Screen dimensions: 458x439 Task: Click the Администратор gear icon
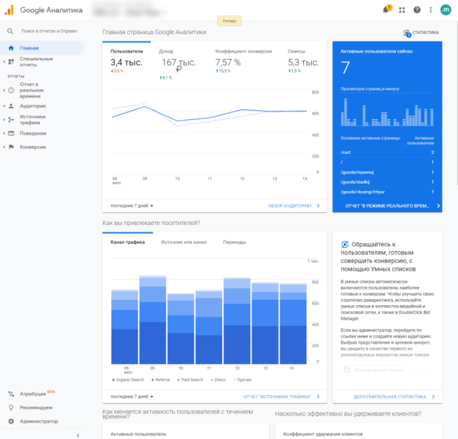click(x=11, y=421)
